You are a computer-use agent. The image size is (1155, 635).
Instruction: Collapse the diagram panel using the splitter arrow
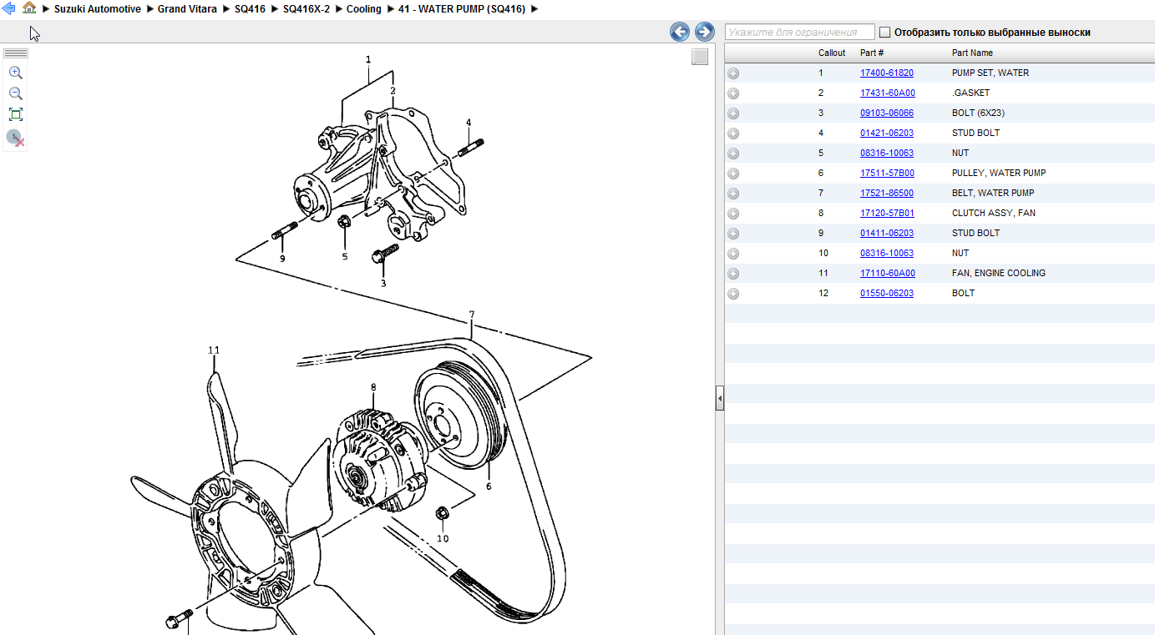719,399
